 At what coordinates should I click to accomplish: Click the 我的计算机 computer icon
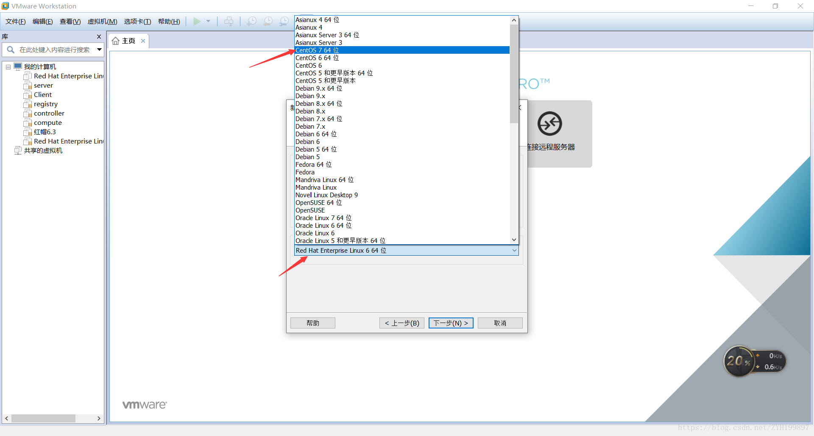tap(18, 66)
